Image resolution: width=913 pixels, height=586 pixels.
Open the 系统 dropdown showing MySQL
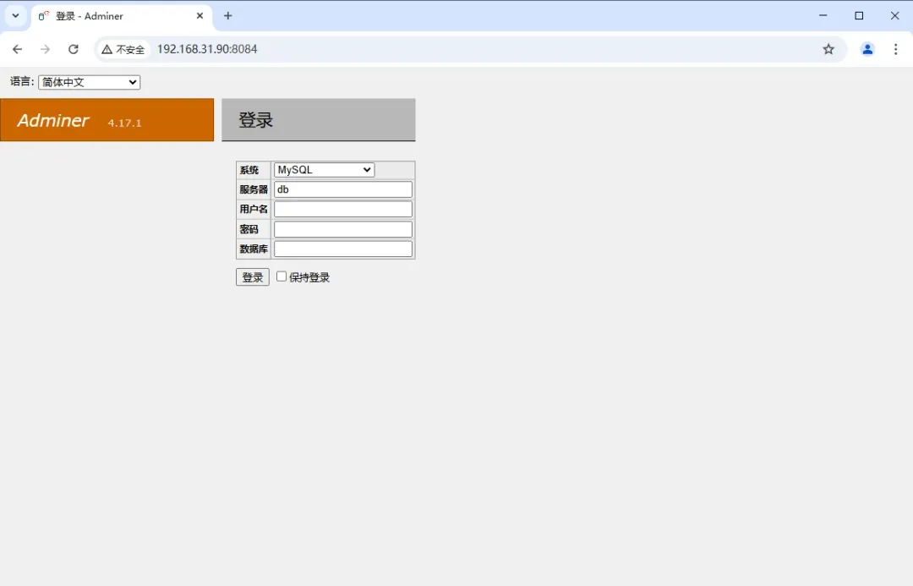323,169
